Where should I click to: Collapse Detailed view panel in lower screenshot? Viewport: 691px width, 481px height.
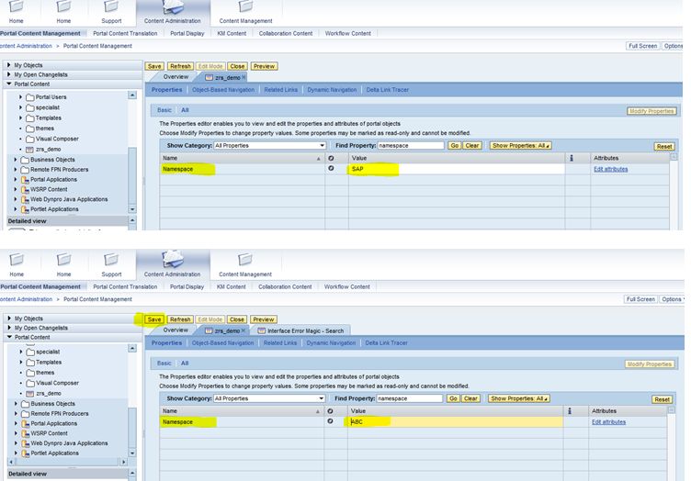(132, 473)
